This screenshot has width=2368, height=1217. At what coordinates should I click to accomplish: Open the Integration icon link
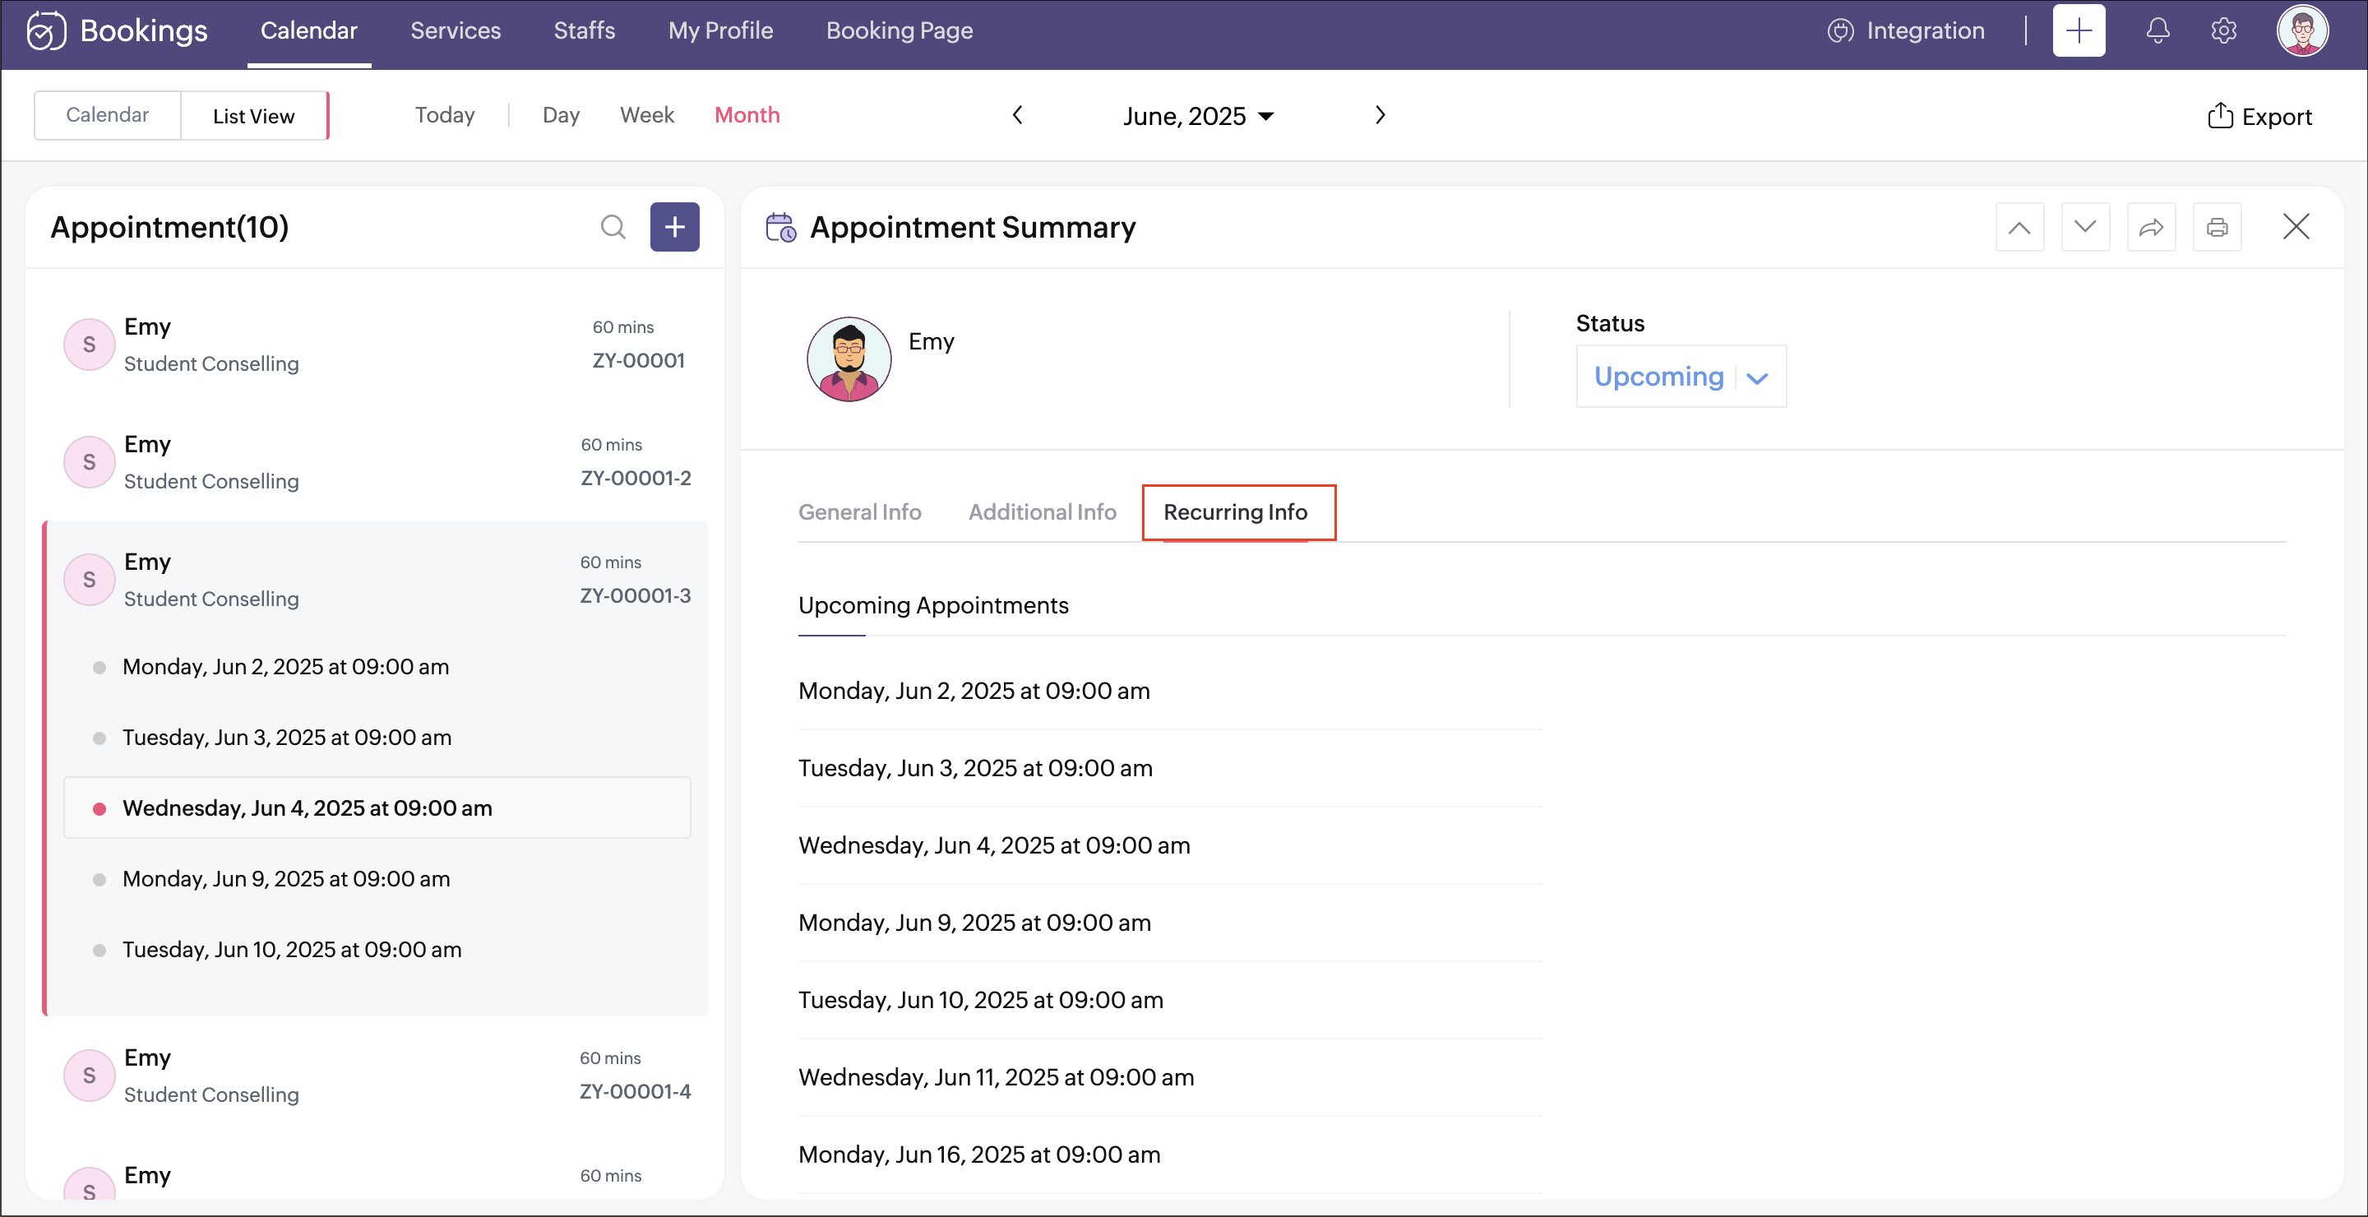point(1839,30)
